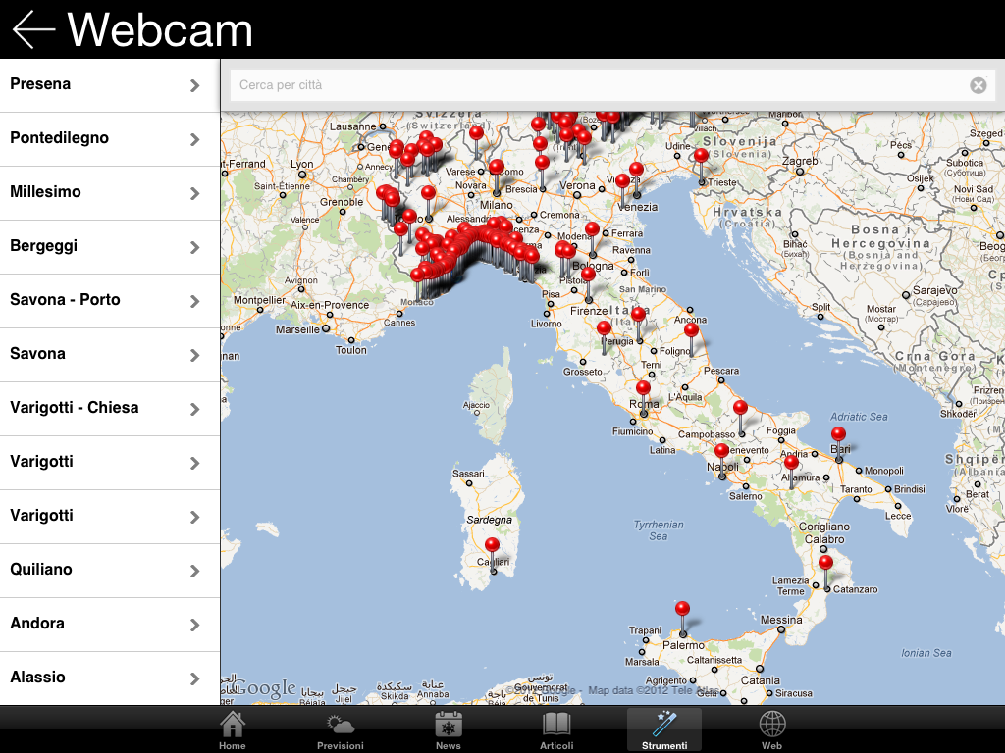The image size is (1005, 753).
Task: Tap the red pin at Palermo
Action: (683, 608)
